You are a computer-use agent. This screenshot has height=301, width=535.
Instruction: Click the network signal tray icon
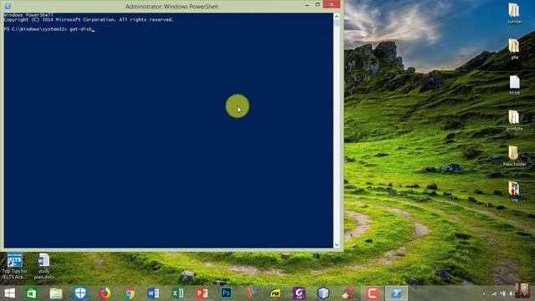[494, 293]
